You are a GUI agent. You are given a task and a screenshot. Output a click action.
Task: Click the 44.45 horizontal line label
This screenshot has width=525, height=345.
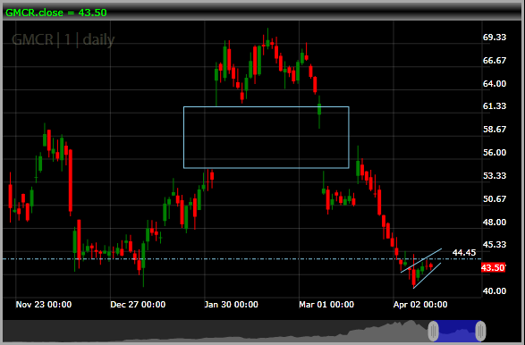tap(463, 253)
